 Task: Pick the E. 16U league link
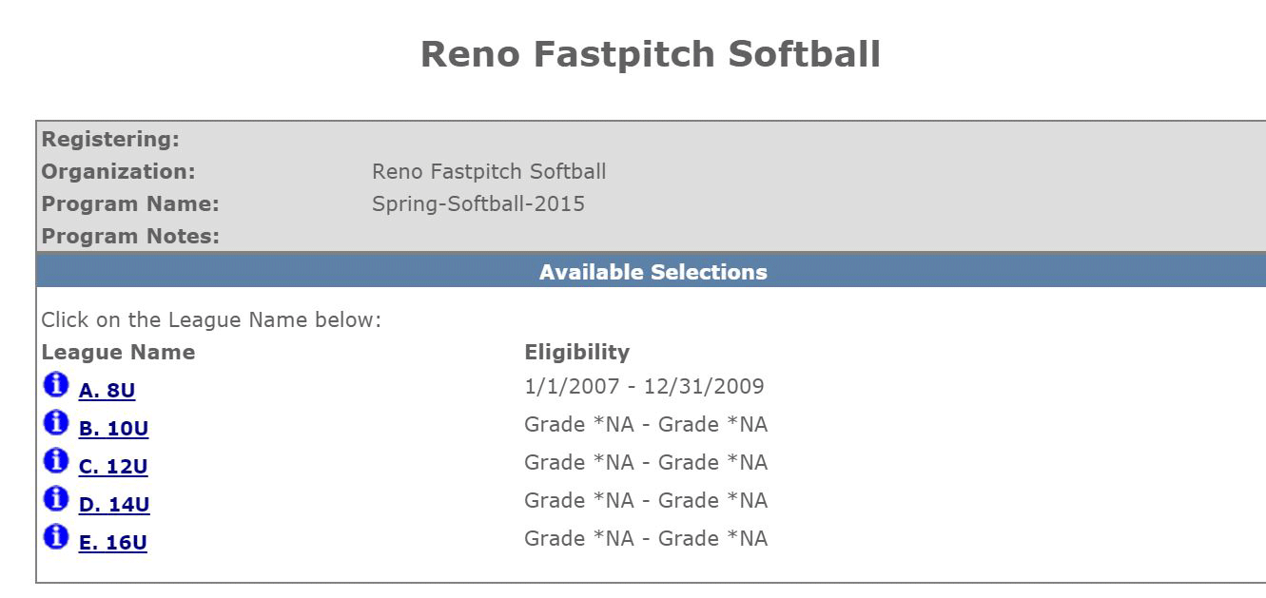113,543
